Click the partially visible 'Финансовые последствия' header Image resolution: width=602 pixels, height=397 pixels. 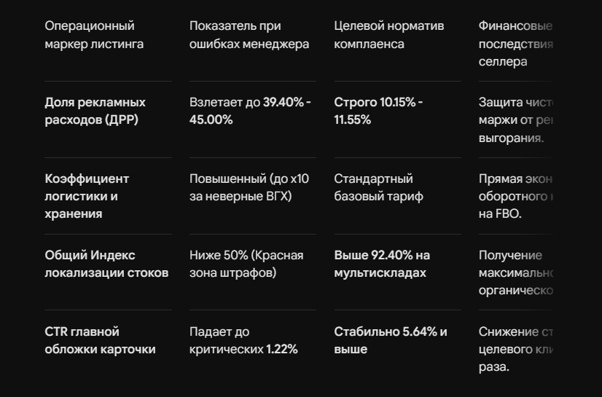(x=515, y=44)
